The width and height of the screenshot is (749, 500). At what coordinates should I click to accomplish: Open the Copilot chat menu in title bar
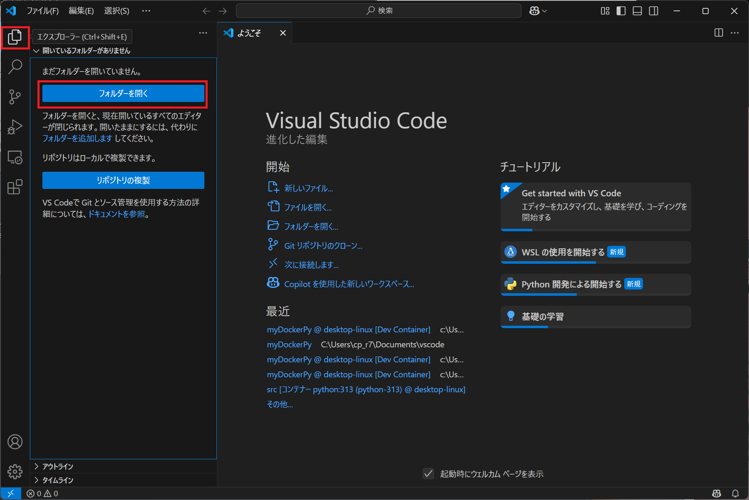coord(538,11)
